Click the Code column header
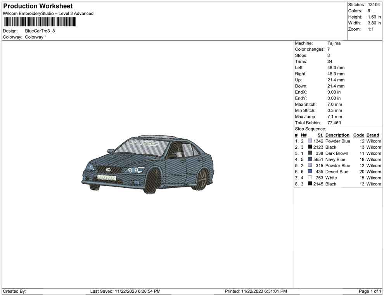The height and width of the screenshot is (295, 384). tap(359, 135)
